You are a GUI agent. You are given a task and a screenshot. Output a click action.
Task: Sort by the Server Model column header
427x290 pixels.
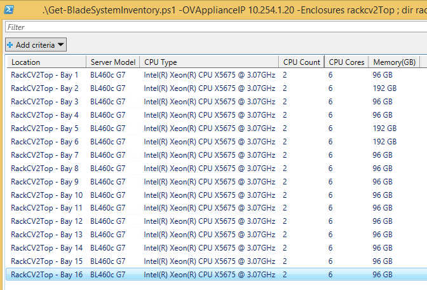(x=113, y=62)
